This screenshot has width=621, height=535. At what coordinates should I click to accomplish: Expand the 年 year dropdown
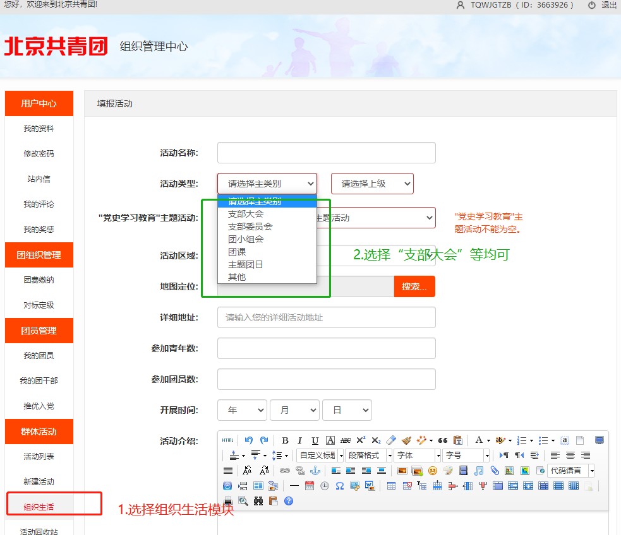point(243,410)
